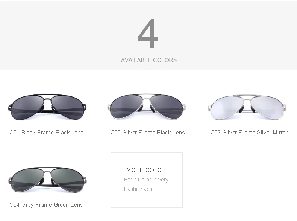The image size is (297, 221).
Task: Click the right dark lens of C02 sunglasses
Action: 167,107
